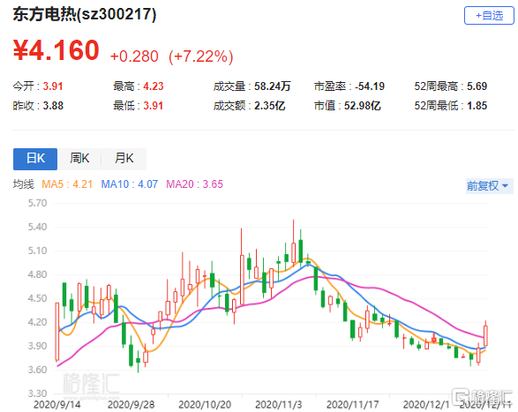Click the 2020/11/17 date axis label

352,404
